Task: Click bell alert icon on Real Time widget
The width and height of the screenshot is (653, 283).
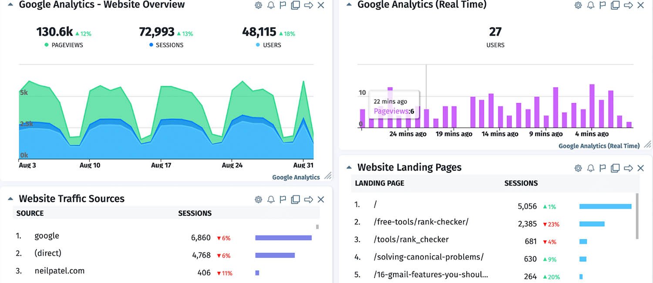Action: 590,5
